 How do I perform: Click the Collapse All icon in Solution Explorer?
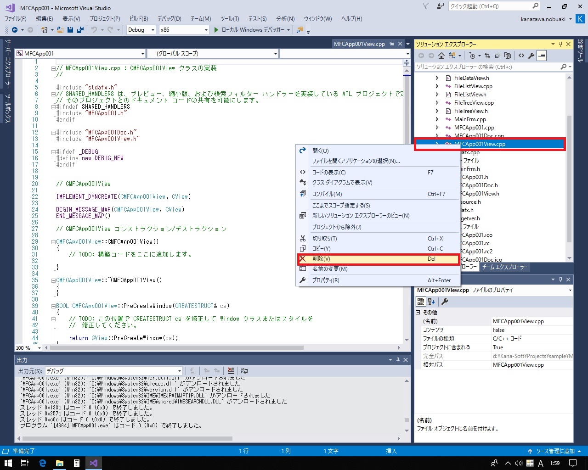[498, 56]
